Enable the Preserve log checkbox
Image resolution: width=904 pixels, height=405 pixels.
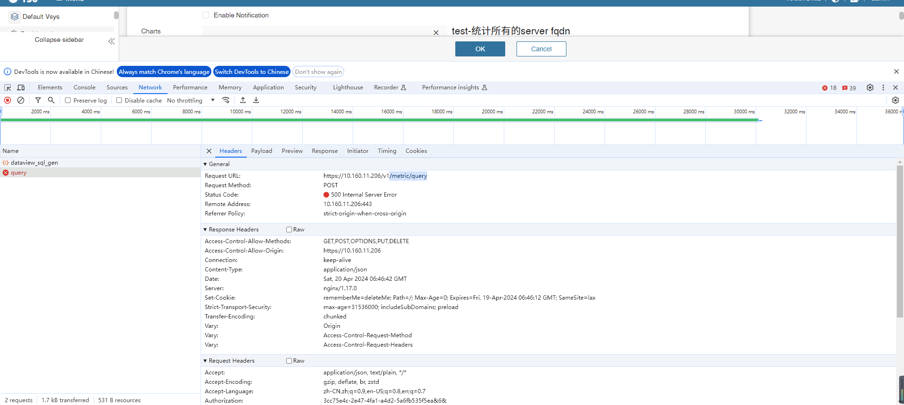tap(68, 100)
